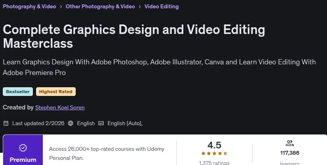Open instructor Stephen Koel Soren profile

60,107
